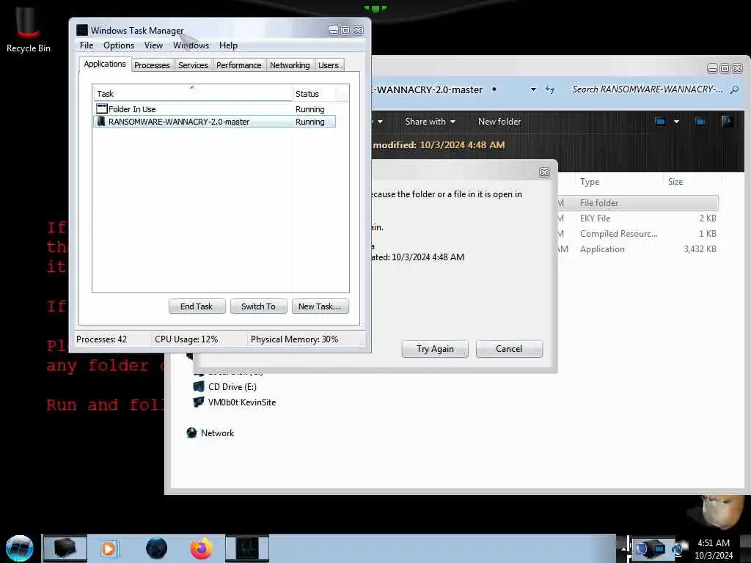Select the Applications tab
The height and width of the screenshot is (563, 751).
(105, 65)
